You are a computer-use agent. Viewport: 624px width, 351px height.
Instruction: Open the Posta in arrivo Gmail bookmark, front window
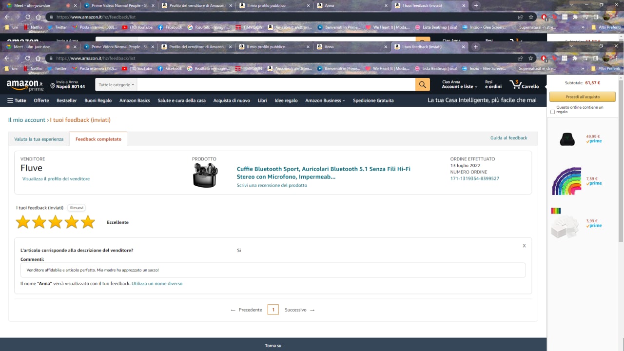pyautogui.click(x=94, y=69)
